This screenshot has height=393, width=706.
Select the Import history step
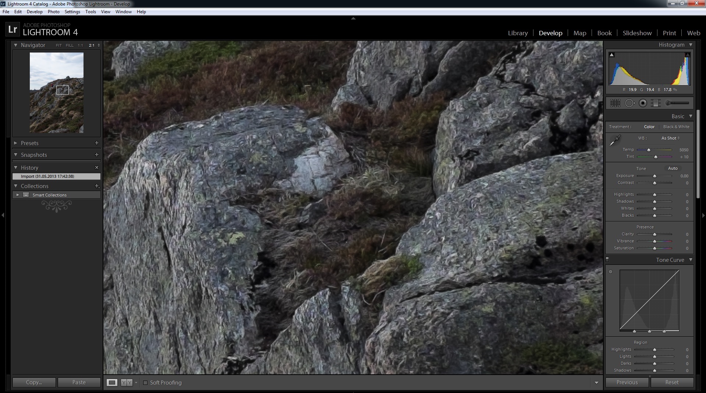(56, 176)
